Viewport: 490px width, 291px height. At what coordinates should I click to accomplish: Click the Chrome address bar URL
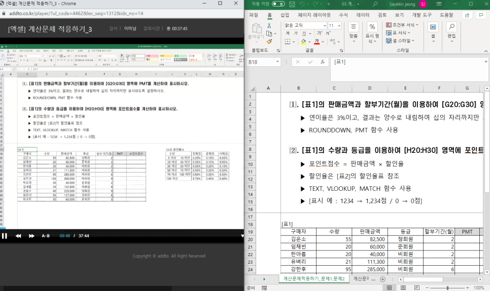tap(76, 14)
